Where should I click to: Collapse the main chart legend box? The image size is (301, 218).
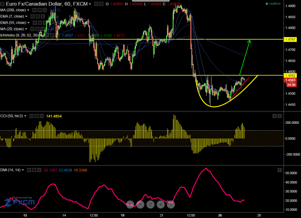(2, 4)
